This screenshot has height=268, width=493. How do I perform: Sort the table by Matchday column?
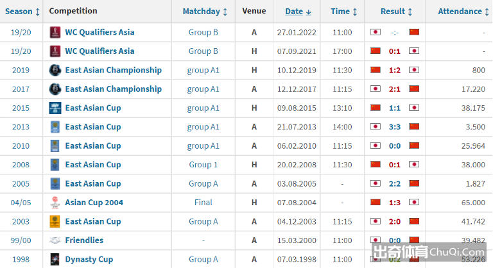click(205, 12)
